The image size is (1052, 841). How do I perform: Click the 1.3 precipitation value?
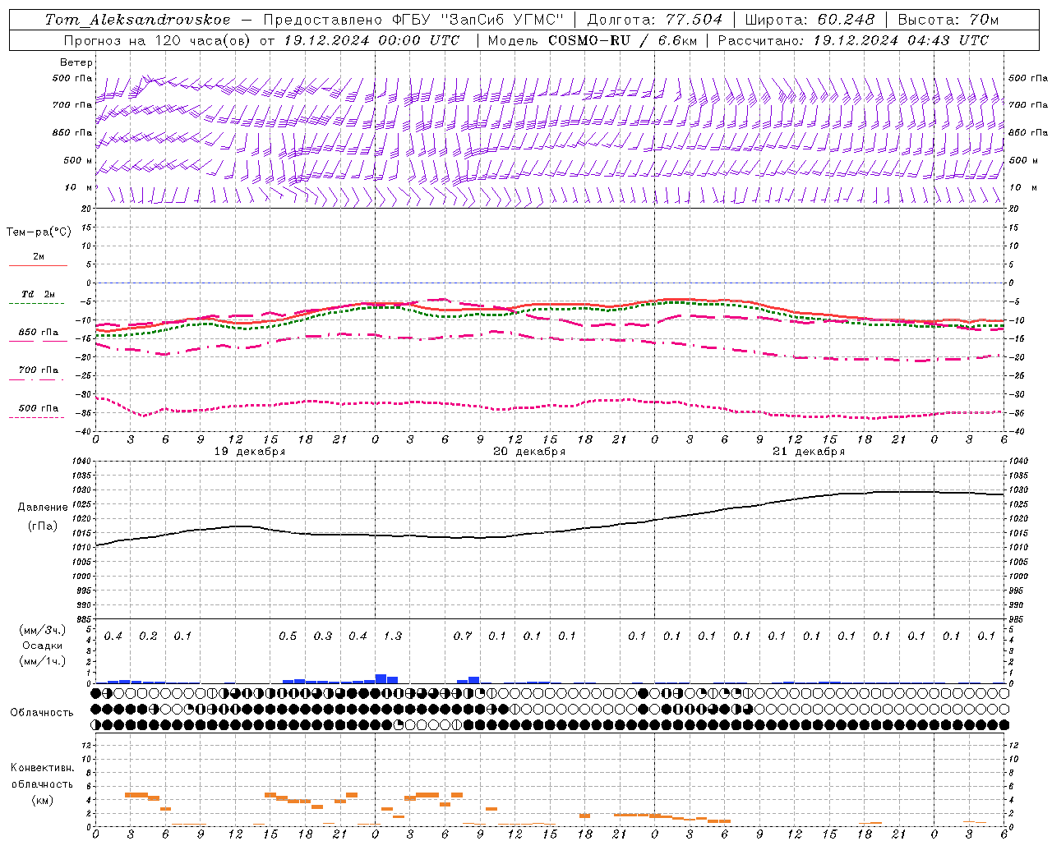[393, 636]
